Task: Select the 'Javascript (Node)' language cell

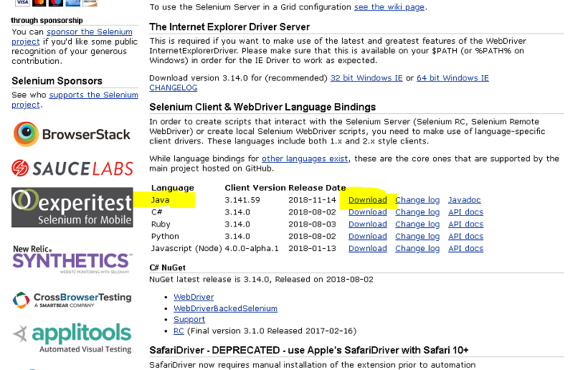Action: coord(186,248)
